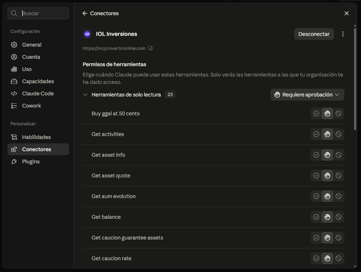Click the vertical scrollbar of tools list
The image size is (361, 272).
tap(355, 78)
